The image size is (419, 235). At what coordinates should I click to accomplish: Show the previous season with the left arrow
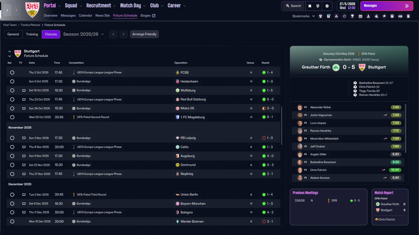click(113, 34)
